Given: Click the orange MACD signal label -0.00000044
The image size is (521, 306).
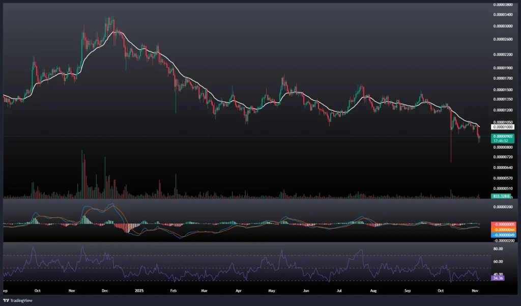Looking at the screenshot, I should pos(502,230).
